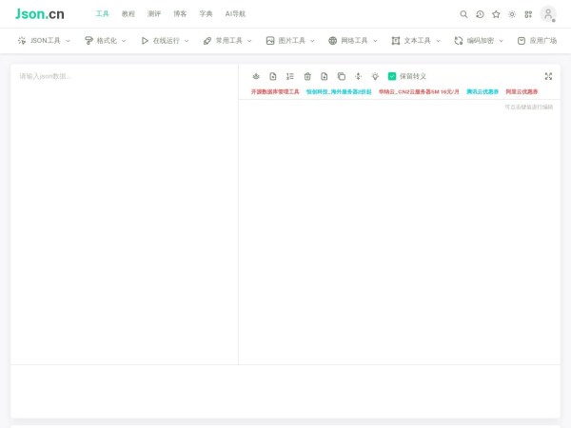Click the trash icon to clear JSON
Screen dimensions: 571x428
307,76
